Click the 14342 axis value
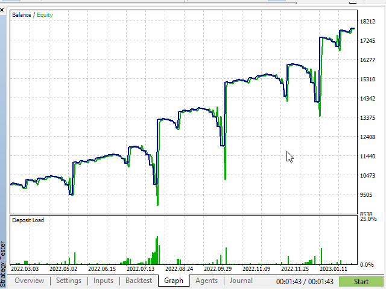386x289 pixels. point(367,98)
